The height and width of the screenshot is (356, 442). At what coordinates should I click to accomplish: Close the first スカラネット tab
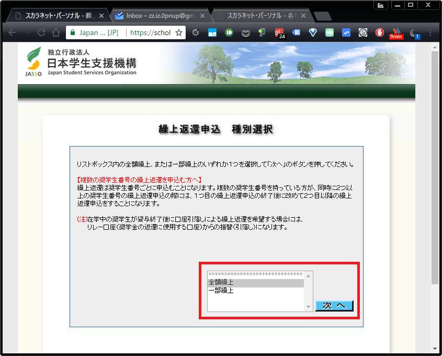coord(101,16)
